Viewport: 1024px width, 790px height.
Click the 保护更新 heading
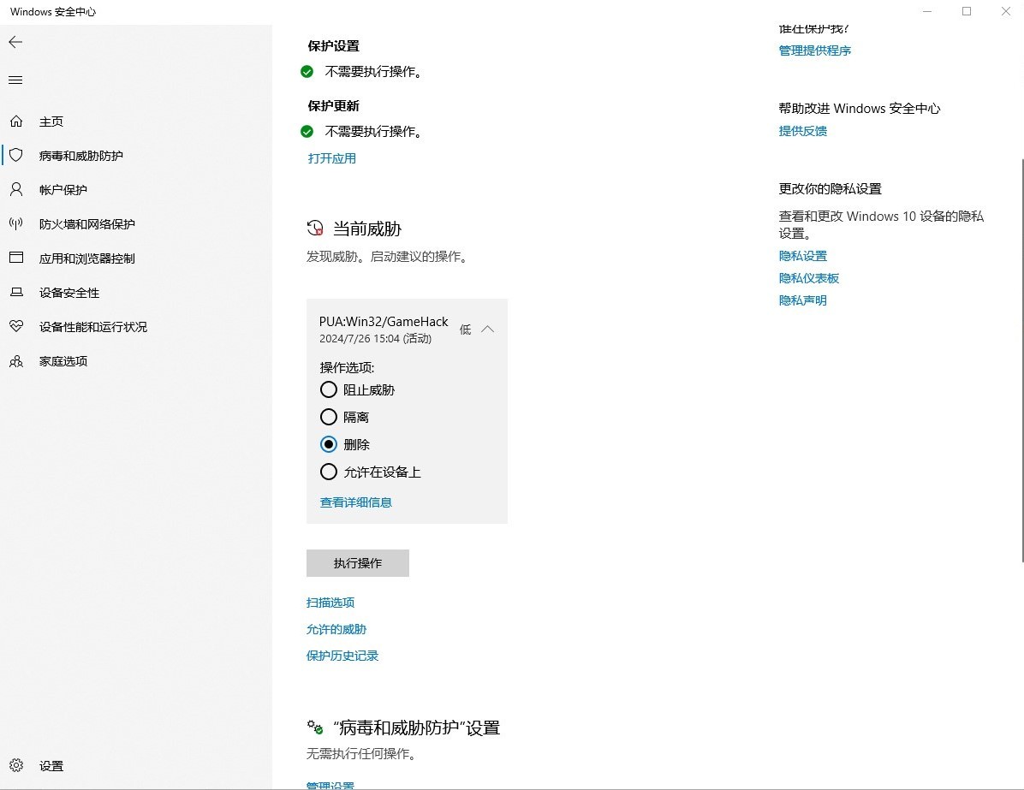coord(334,106)
